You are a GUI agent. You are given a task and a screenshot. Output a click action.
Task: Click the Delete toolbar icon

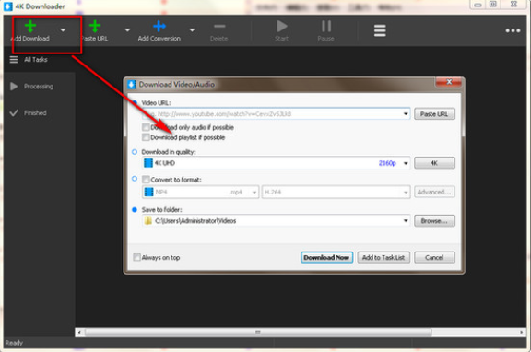(x=219, y=26)
